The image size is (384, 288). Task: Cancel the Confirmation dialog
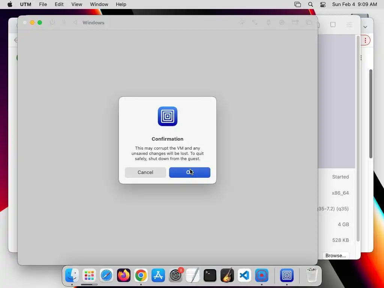coord(145,172)
